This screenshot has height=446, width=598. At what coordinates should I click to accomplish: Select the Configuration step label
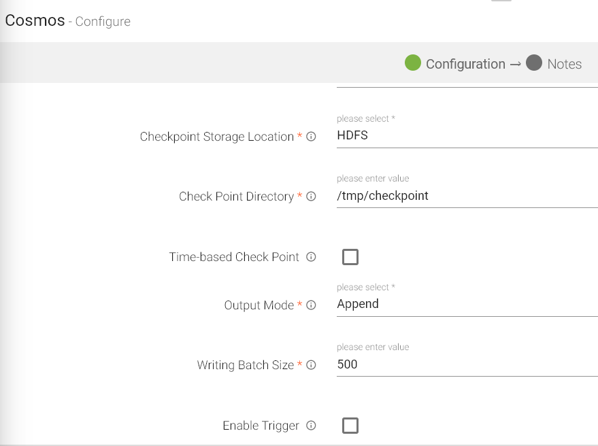click(465, 64)
